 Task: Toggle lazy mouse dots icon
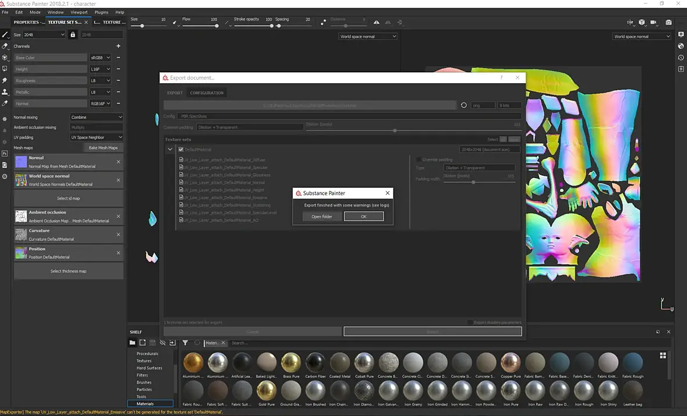click(323, 22)
